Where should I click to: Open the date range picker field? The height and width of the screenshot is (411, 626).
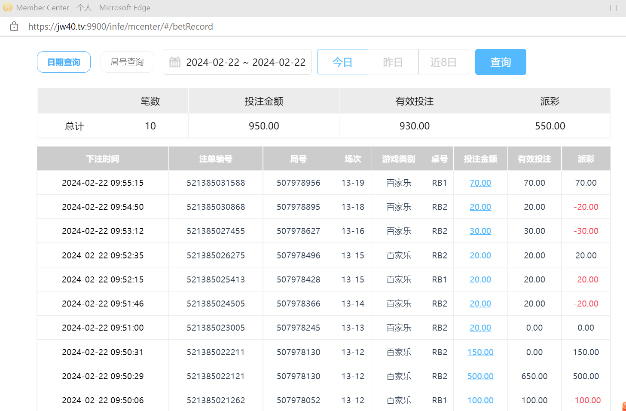[x=245, y=62]
